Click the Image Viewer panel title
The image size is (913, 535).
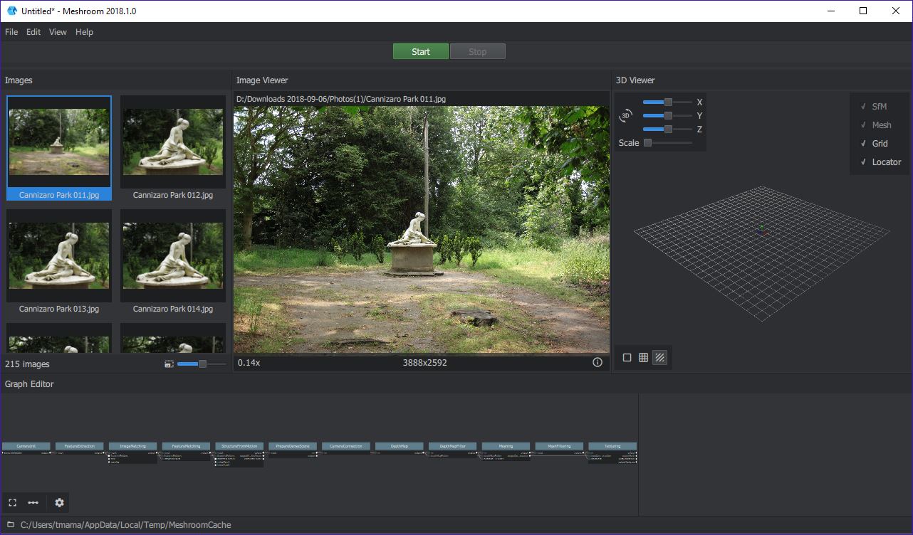point(262,80)
